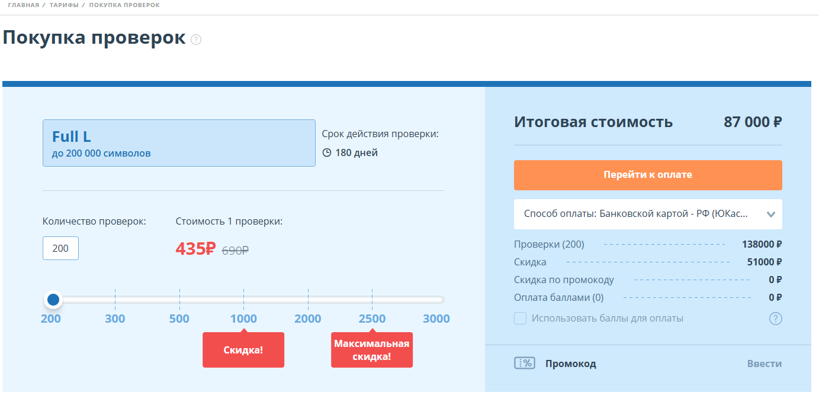Click the red Скидка! badge
This screenshot has width=819, height=396.
(243, 349)
